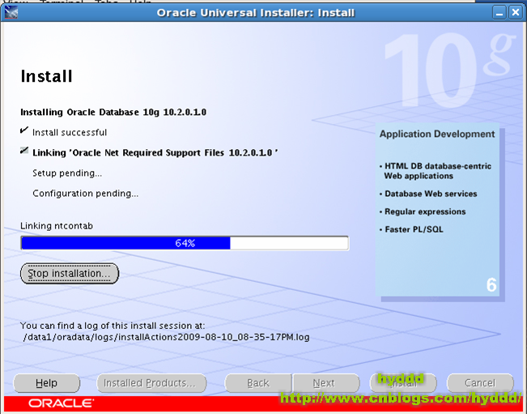Click the 64% installation progress bar
Viewport: 527px width, 414px height.
click(185, 243)
